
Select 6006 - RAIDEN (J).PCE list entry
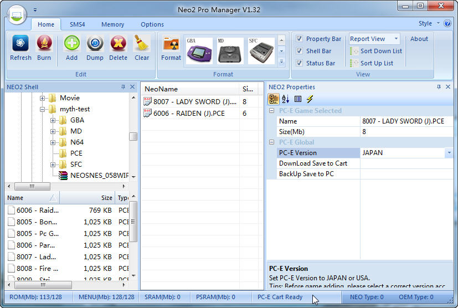[190, 113]
